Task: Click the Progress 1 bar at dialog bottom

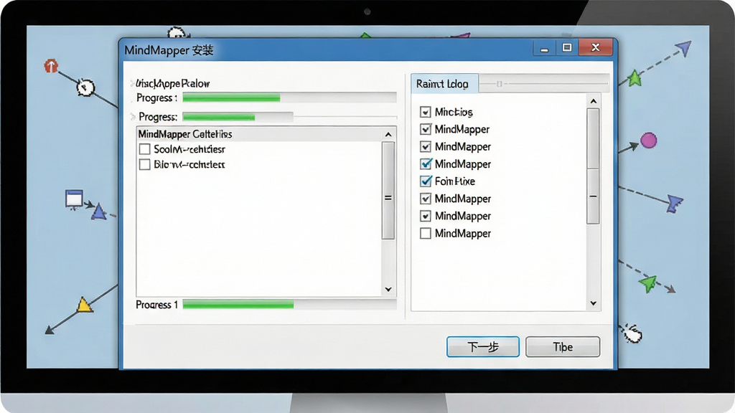Action: (x=289, y=304)
